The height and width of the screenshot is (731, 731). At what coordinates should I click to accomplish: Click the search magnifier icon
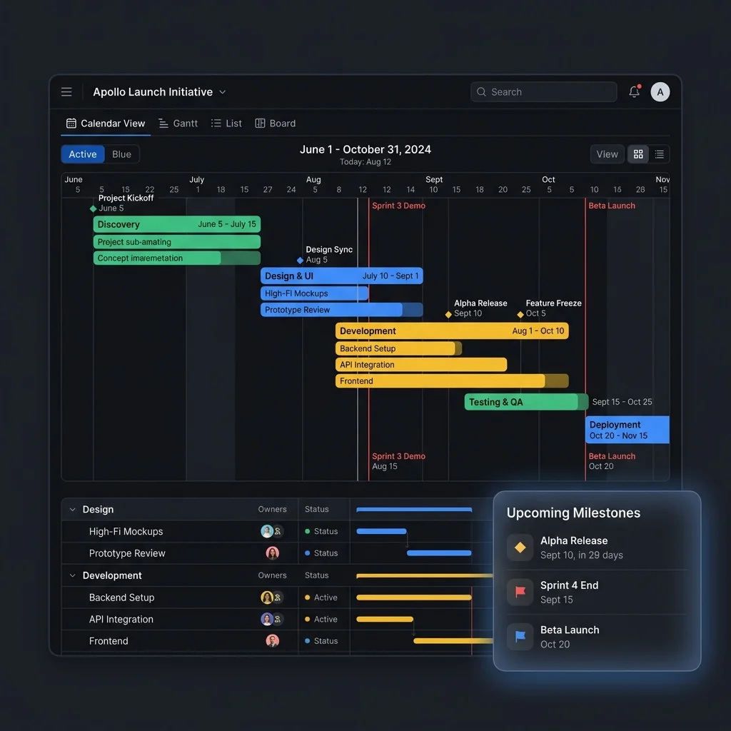[481, 92]
